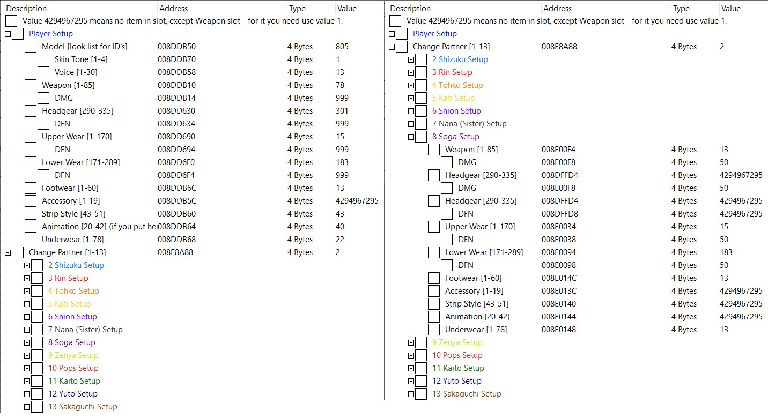This screenshot has height=418, width=768.
Task: Tick the Model [look list for ID's] checkbox
Action: 31,47
